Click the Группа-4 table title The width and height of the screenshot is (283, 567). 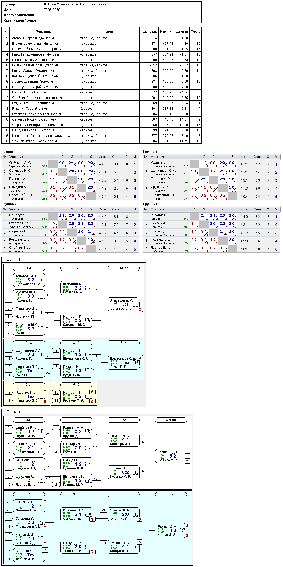[x=150, y=204]
